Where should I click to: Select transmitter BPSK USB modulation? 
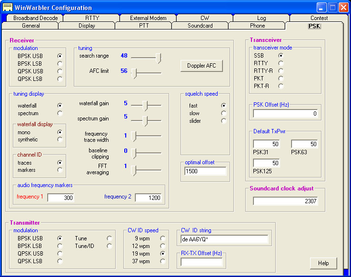pyautogui.click(x=60, y=238)
